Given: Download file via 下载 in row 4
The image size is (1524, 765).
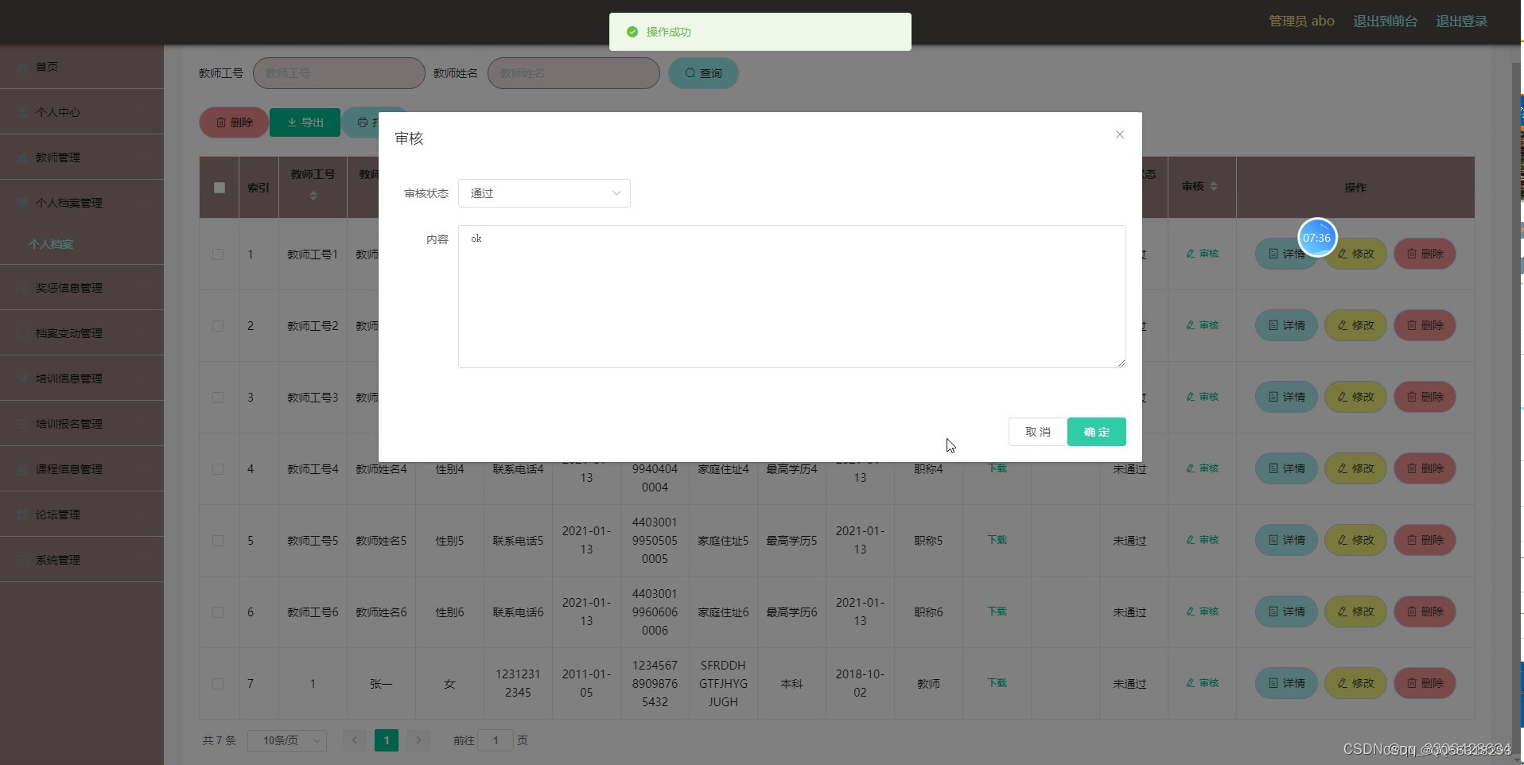Looking at the screenshot, I should coord(997,468).
